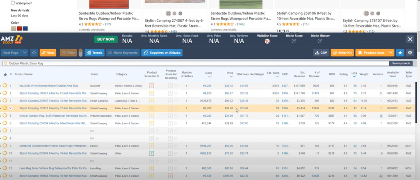The height and width of the screenshot is (180, 420).
Task: Open the Product Ideas dropdown arrow
Action: click(391, 53)
